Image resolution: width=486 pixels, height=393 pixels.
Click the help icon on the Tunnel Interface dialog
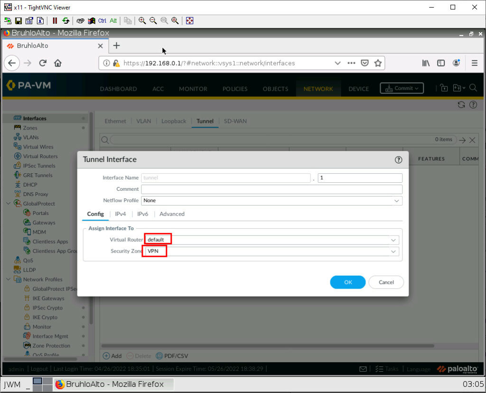click(398, 159)
